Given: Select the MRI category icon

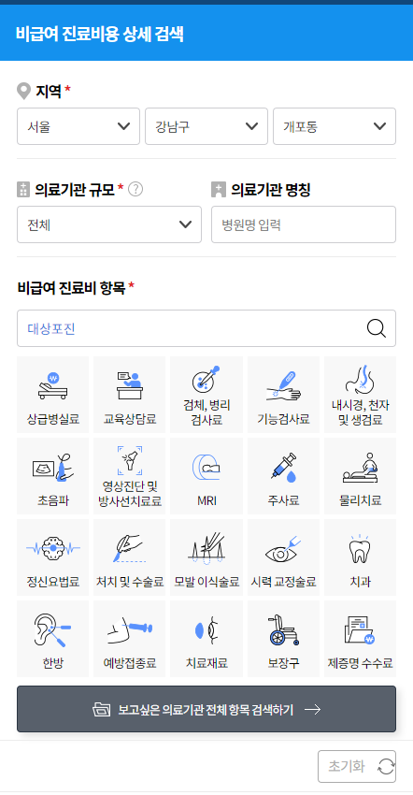Looking at the screenshot, I should [x=206, y=476].
